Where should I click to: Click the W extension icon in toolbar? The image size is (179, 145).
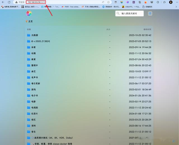(x=152, y=2)
